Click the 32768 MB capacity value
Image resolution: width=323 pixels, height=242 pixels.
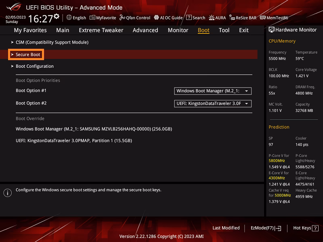click(x=304, y=111)
